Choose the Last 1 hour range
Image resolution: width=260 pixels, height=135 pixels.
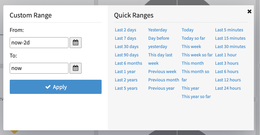[226, 55]
